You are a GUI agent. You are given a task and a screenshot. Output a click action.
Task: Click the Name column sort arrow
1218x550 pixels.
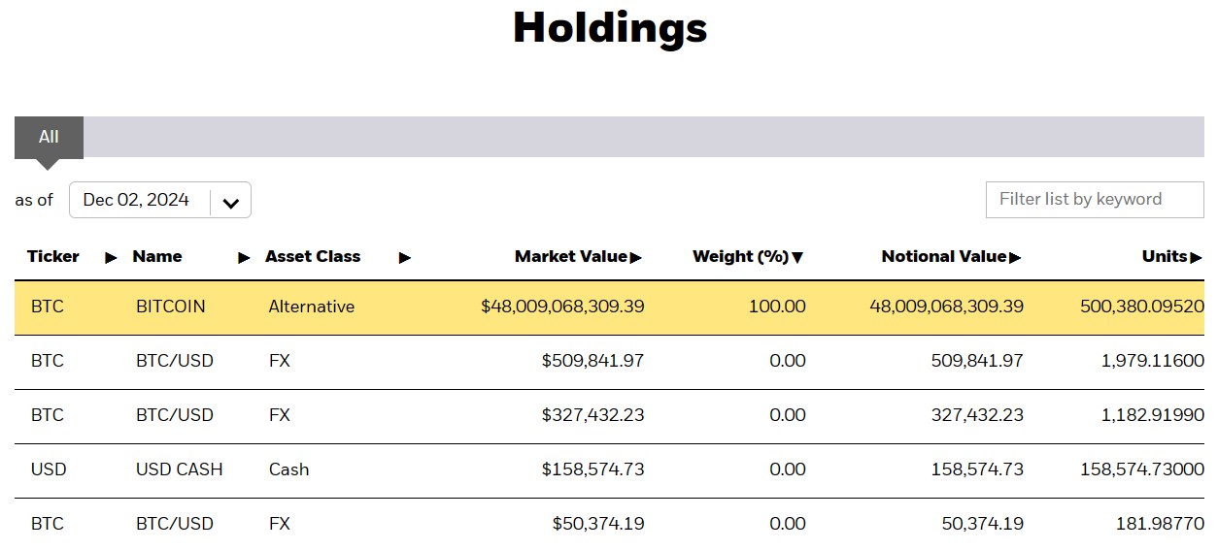pos(244,258)
